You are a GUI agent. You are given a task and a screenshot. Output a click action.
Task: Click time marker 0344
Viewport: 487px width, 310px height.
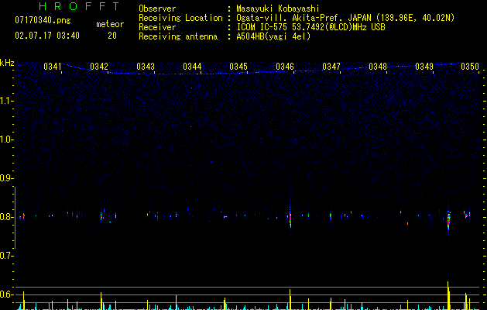[192, 67]
